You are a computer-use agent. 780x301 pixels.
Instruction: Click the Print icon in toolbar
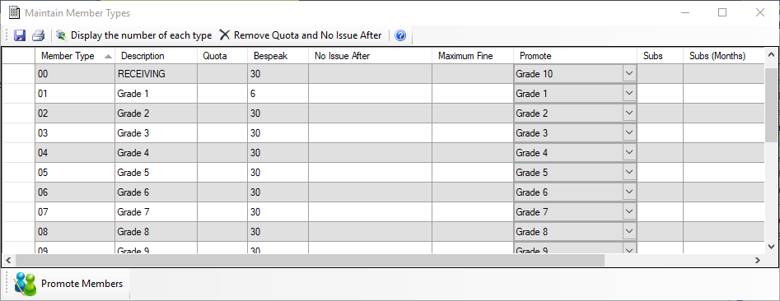pyautogui.click(x=39, y=35)
